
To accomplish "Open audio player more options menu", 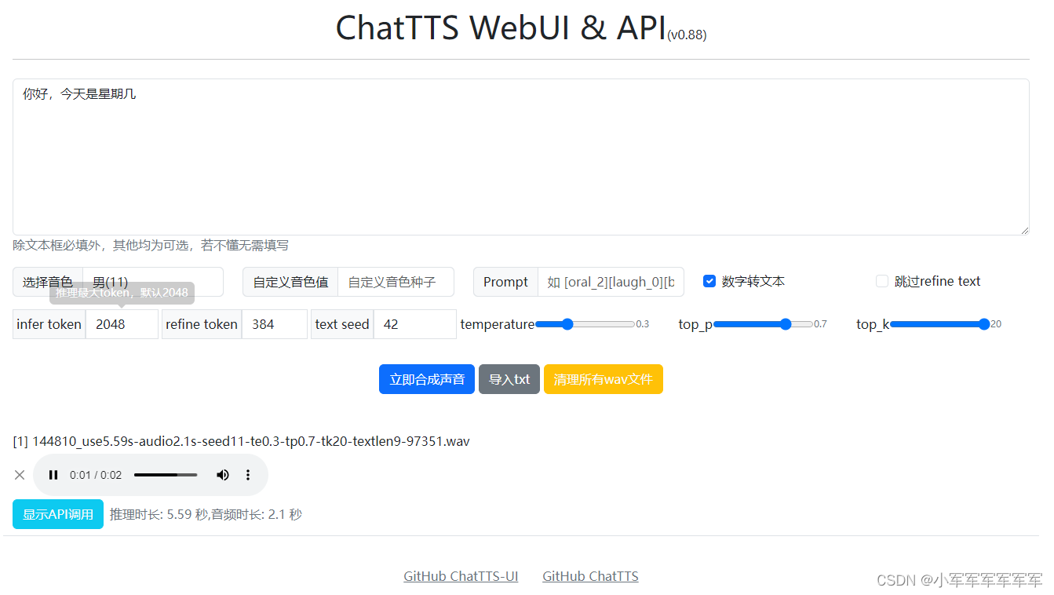I will [x=248, y=475].
